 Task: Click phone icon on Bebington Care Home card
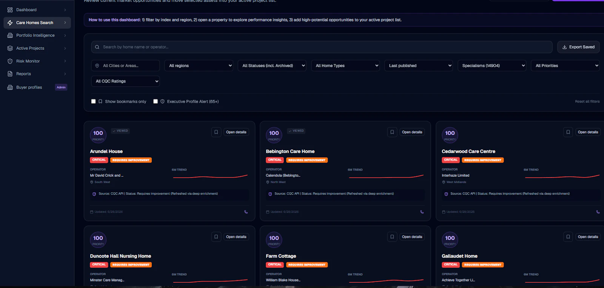(x=422, y=212)
